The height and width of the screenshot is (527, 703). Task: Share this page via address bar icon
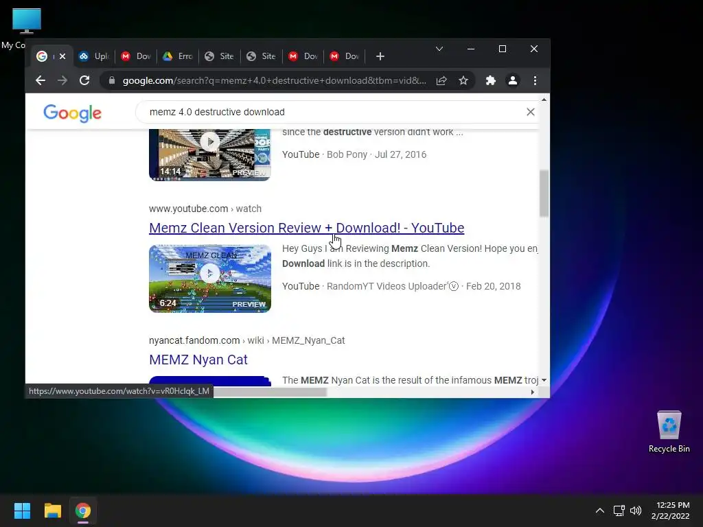click(x=441, y=80)
